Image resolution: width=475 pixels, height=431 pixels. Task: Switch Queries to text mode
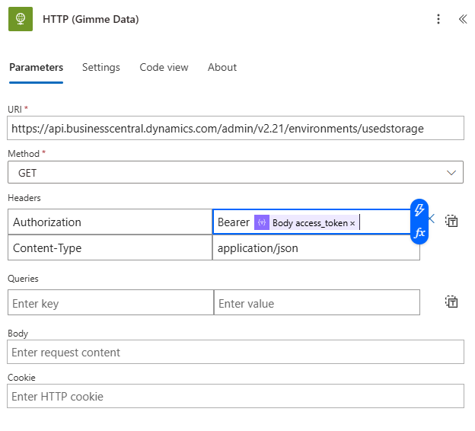451,302
